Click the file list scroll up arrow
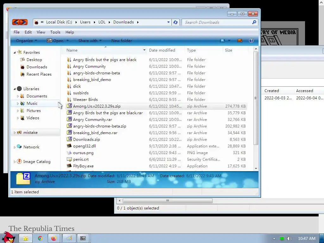This screenshot has height=243, width=324. click(x=256, y=49)
